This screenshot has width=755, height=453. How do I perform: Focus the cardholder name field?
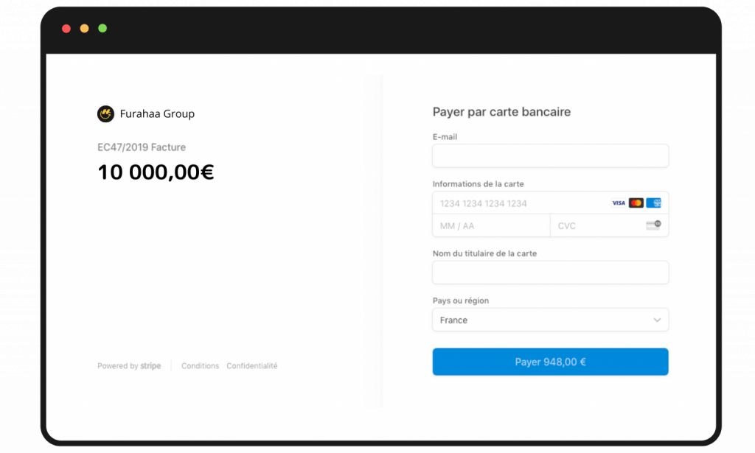(x=550, y=273)
